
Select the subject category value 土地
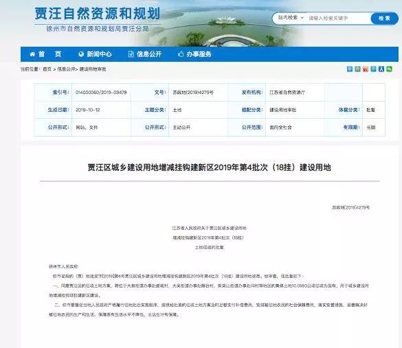coord(177,110)
